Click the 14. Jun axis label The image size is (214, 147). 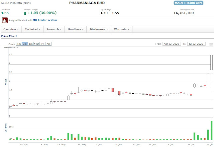point(118,145)
